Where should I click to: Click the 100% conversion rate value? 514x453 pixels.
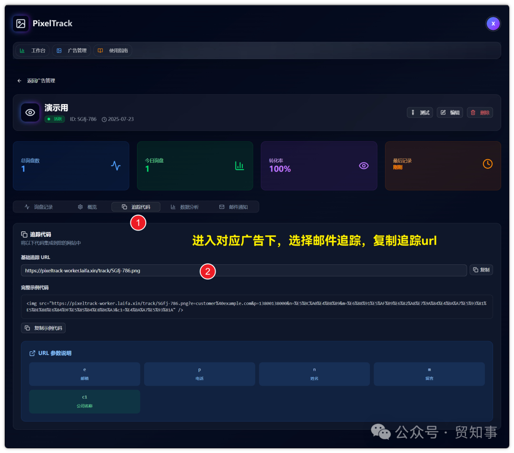(280, 169)
